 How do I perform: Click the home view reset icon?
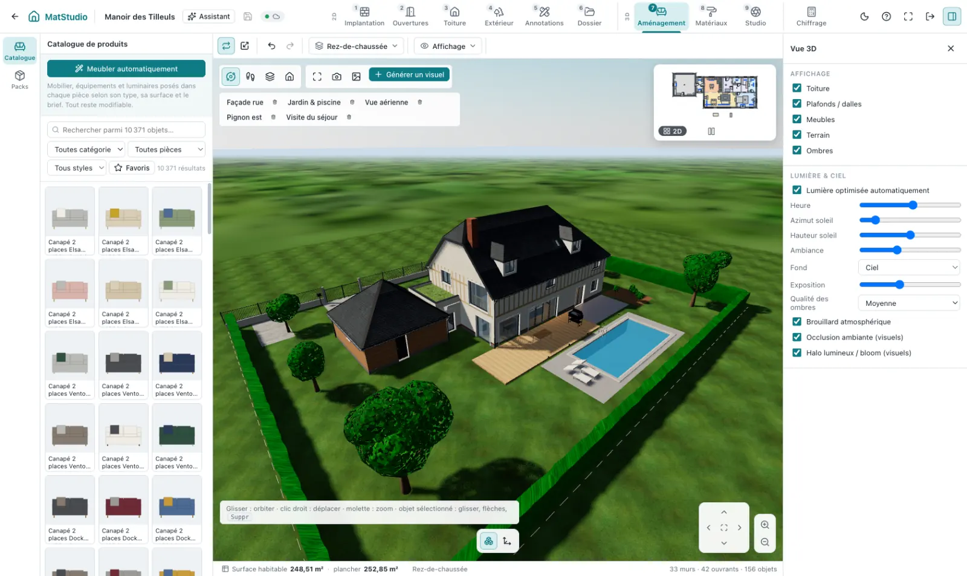point(289,77)
